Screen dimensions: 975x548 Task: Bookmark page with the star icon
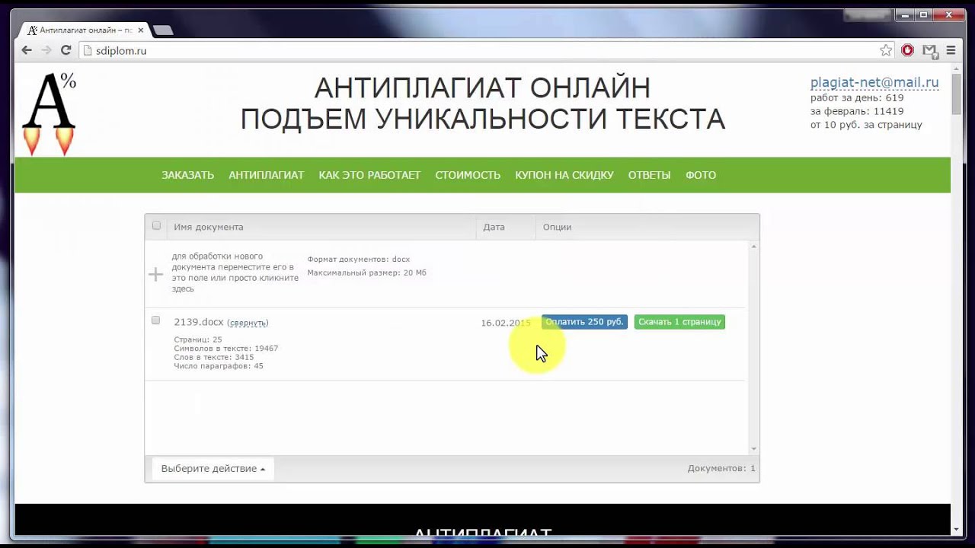(886, 50)
